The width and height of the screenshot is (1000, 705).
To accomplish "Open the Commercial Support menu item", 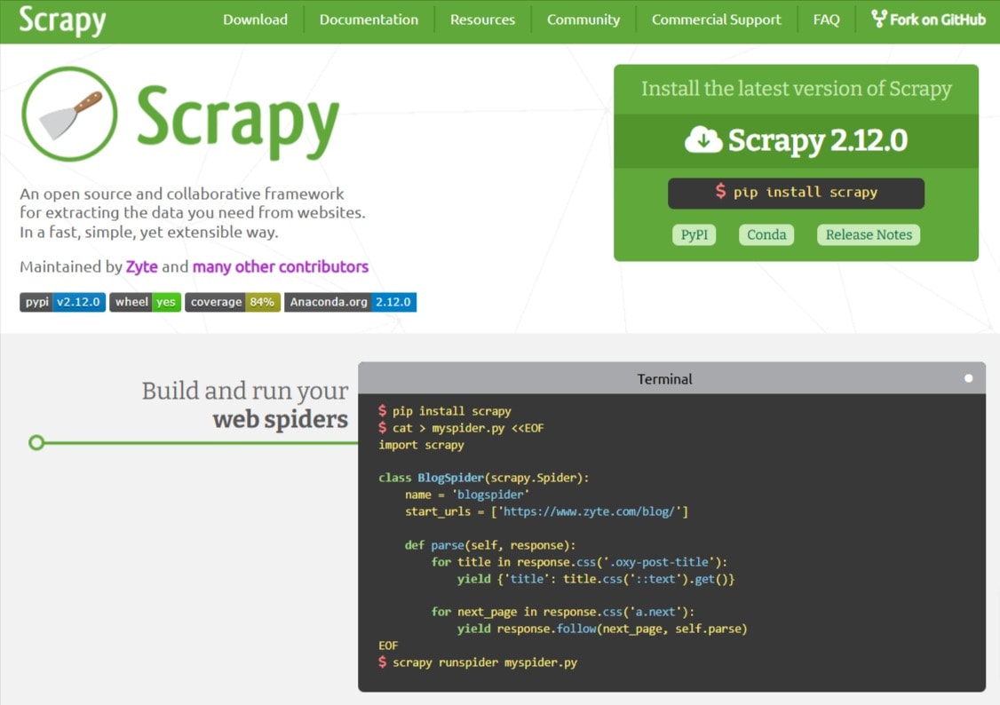I will coord(716,20).
